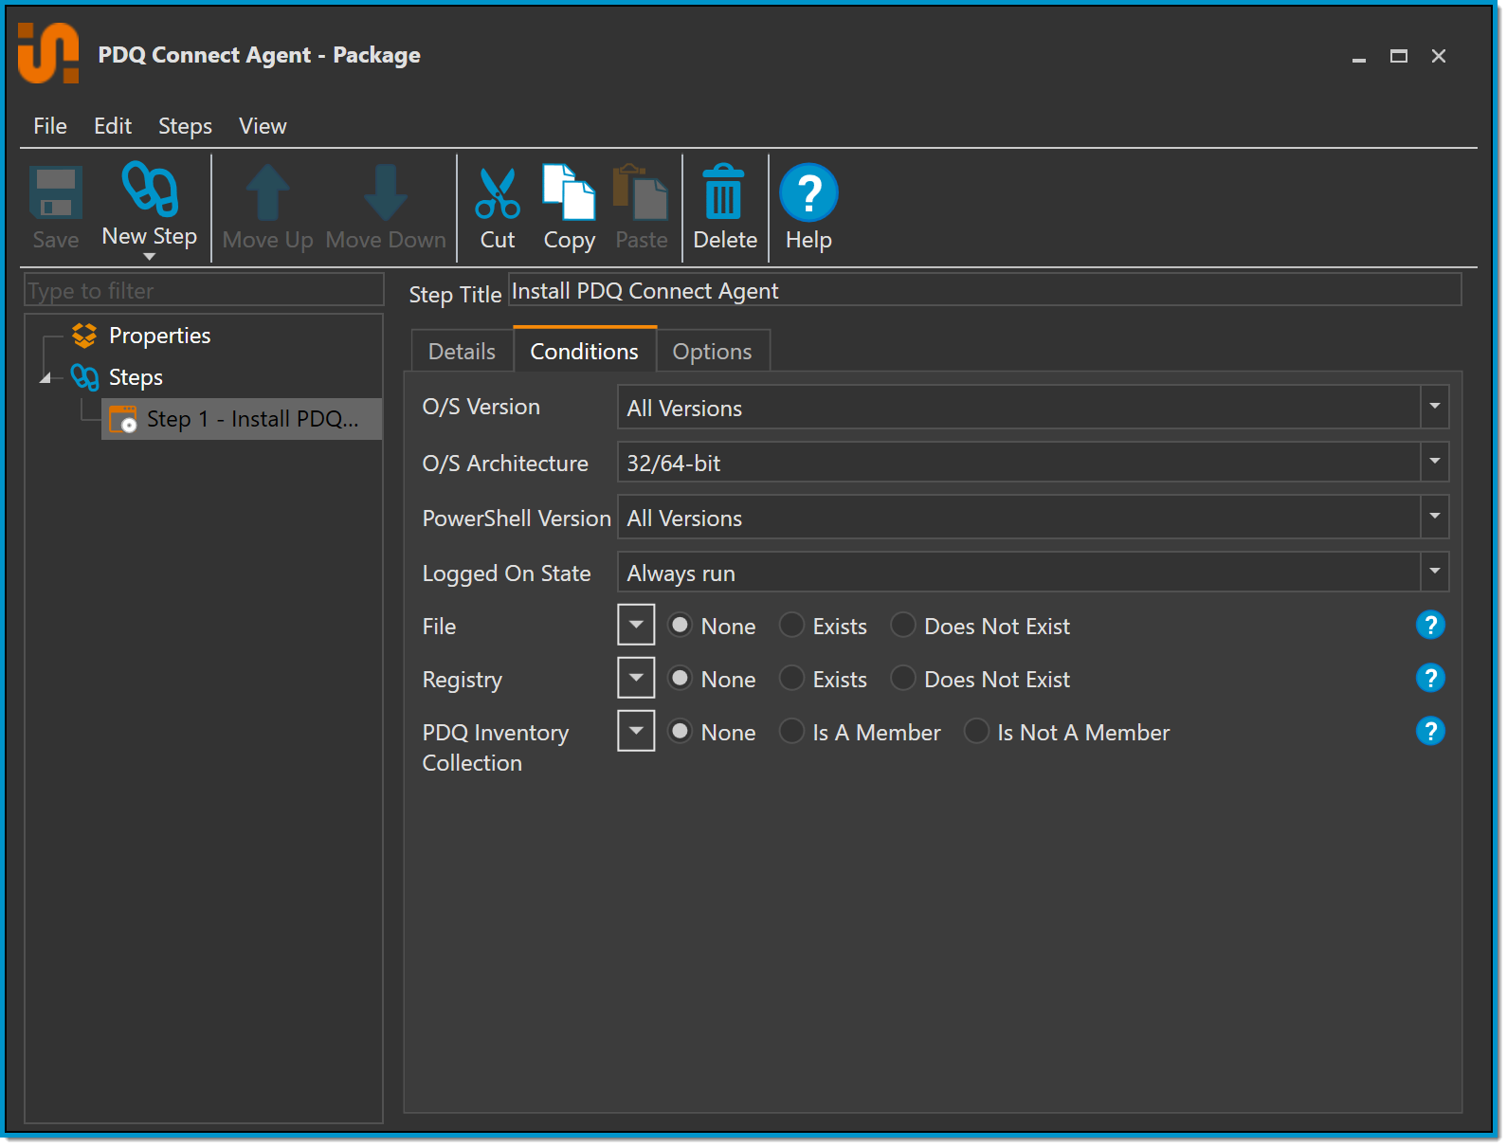The height and width of the screenshot is (1147, 1507).
Task: Open New Step dropdown arrow
Action: click(x=149, y=257)
